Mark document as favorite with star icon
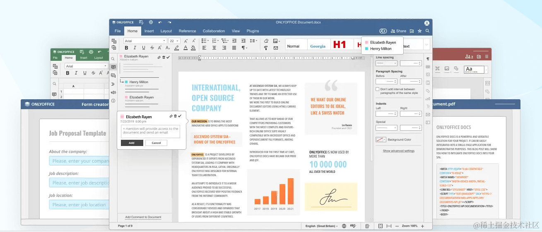The image size is (542, 232). tap(420, 31)
